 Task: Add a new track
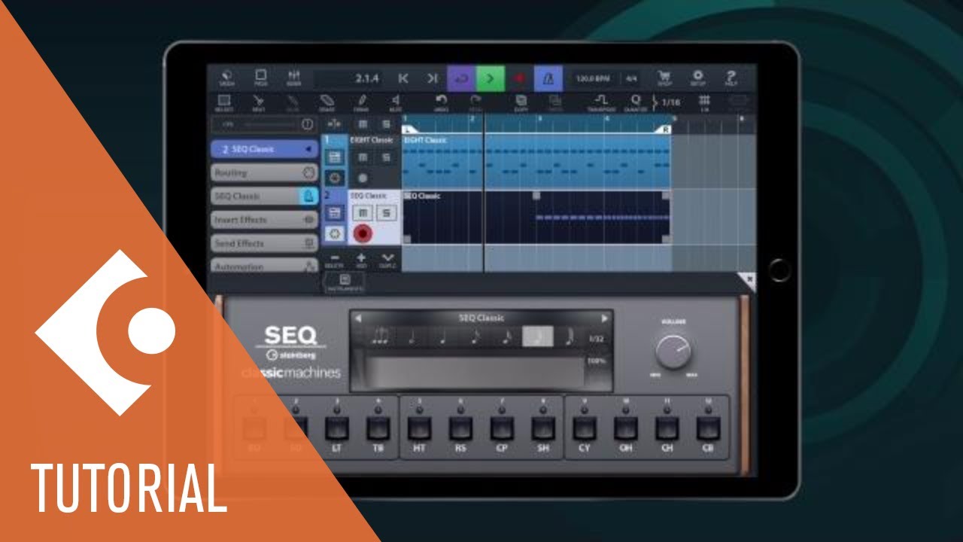click(x=361, y=260)
